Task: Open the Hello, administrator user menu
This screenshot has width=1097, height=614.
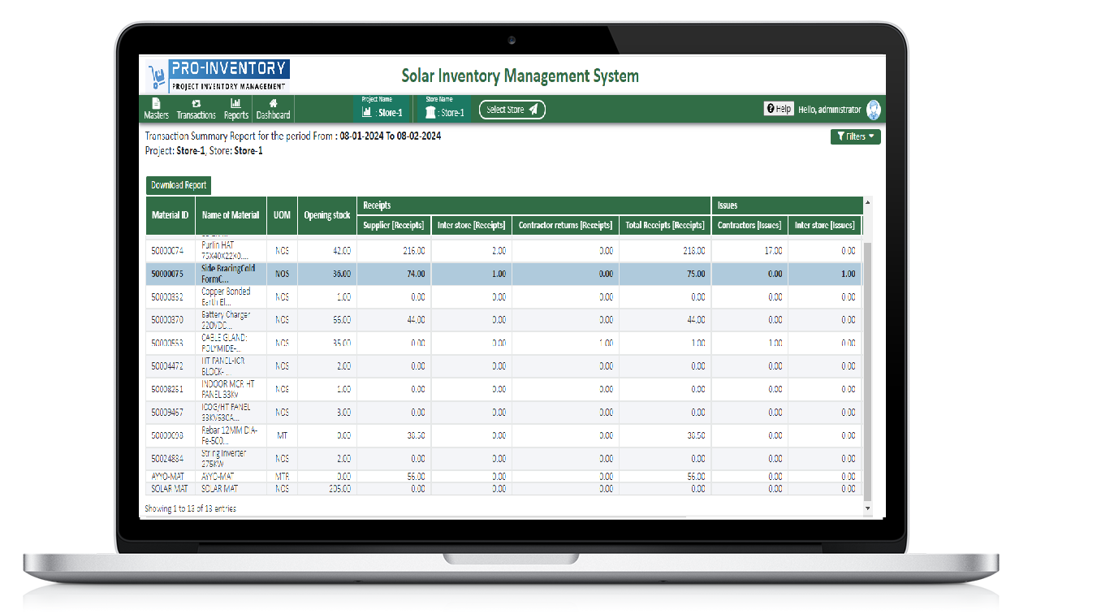Action: (829, 110)
